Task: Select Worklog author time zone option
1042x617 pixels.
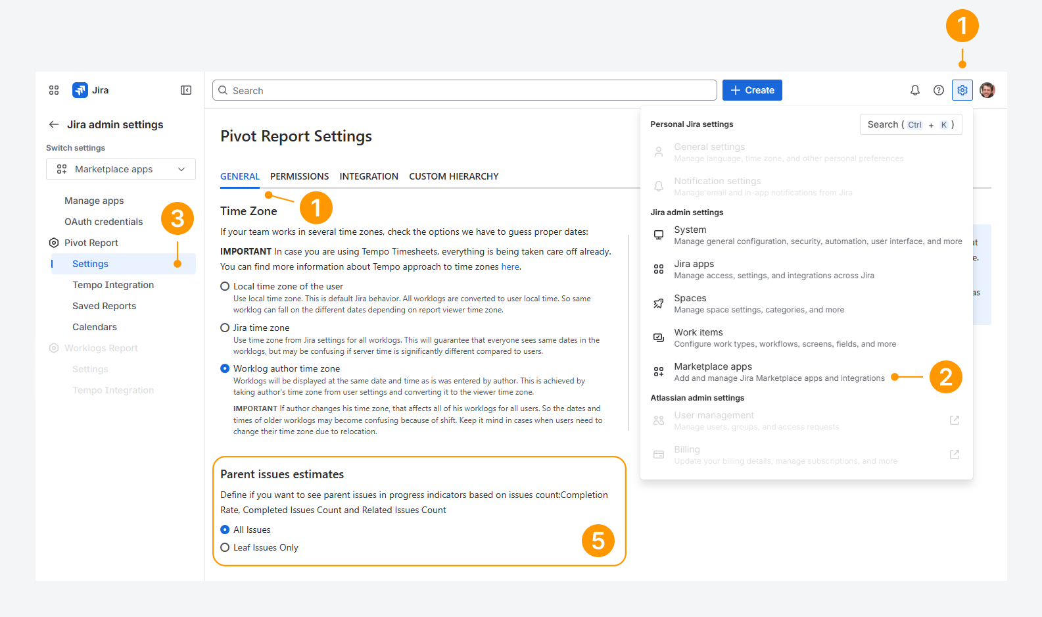Action: tap(225, 368)
